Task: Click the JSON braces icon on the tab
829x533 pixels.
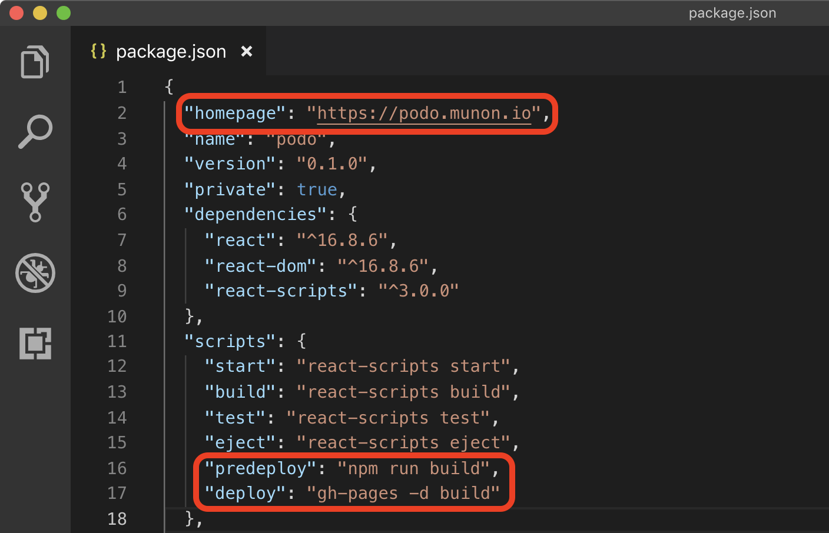Action: coord(97,51)
